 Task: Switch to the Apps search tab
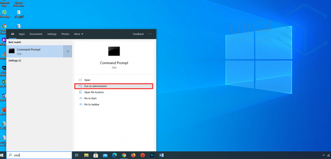(22, 34)
